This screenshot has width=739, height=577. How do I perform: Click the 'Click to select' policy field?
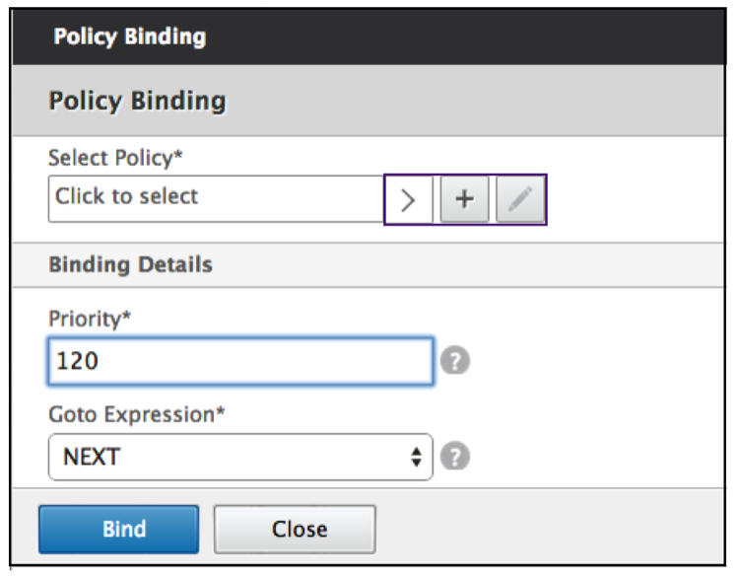tap(215, 199)
